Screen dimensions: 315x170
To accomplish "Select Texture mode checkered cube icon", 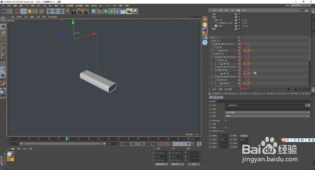I will [3, 32].
